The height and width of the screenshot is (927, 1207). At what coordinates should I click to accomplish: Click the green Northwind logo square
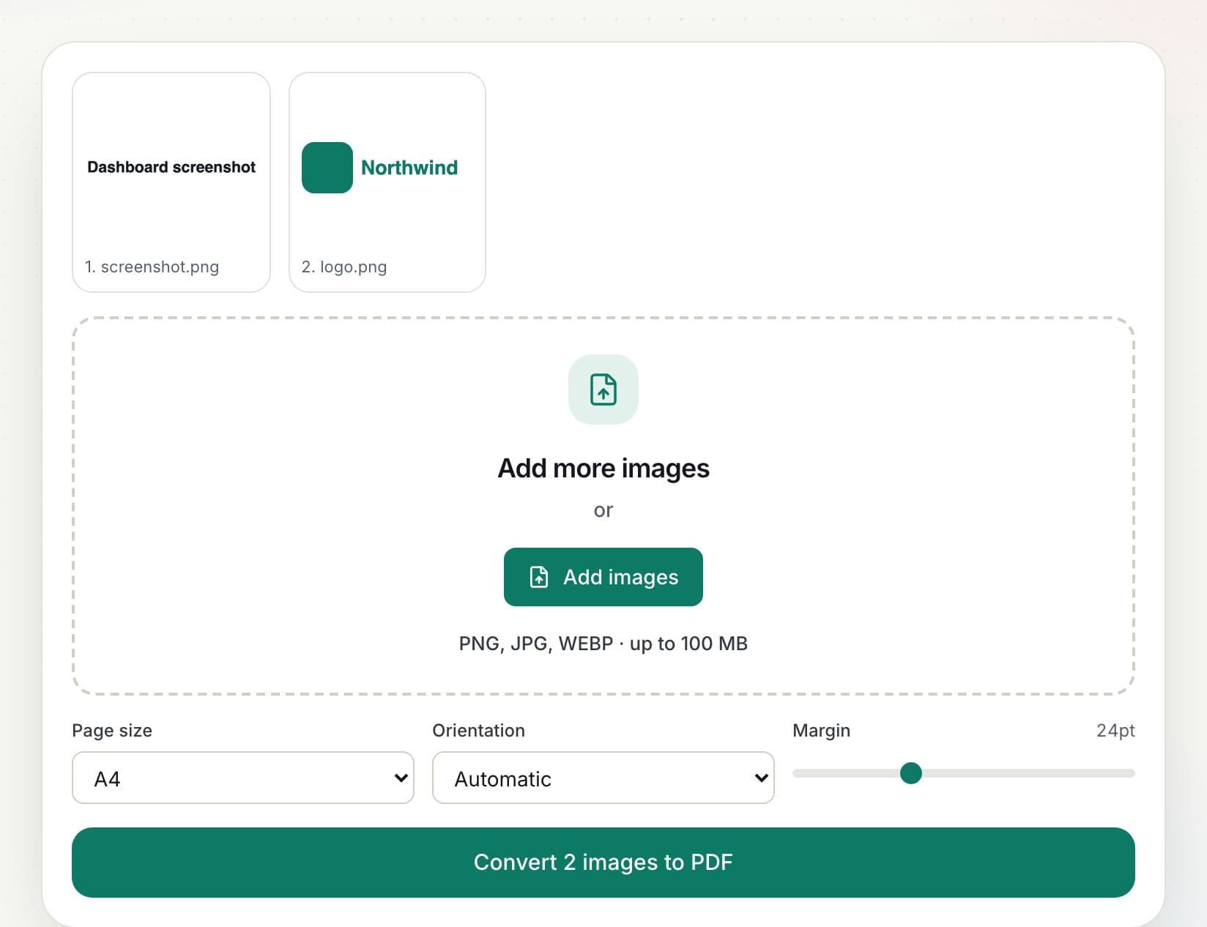[x=327, y=168]
